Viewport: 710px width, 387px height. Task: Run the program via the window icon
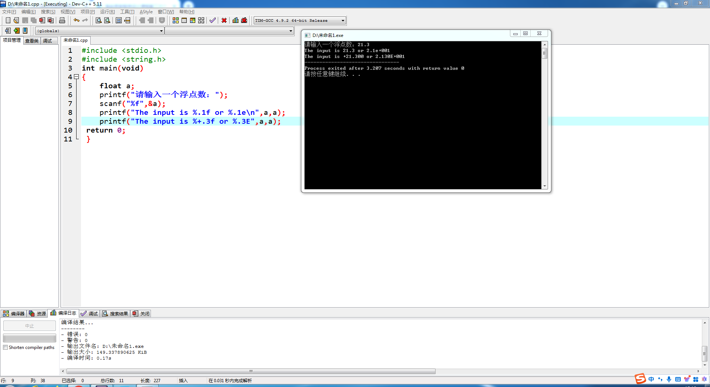184,20
